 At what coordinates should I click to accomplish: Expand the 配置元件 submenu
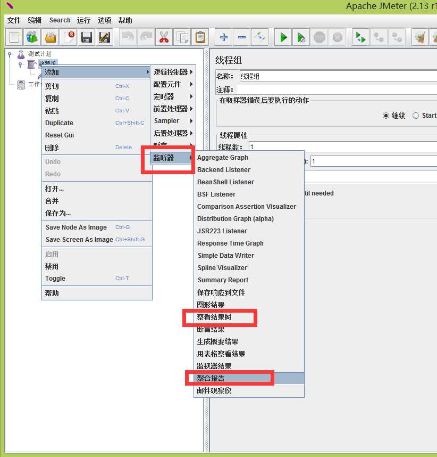point(173,84)
